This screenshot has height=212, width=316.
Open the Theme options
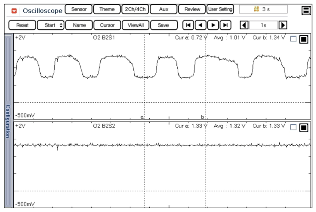(x=107, y=9)
